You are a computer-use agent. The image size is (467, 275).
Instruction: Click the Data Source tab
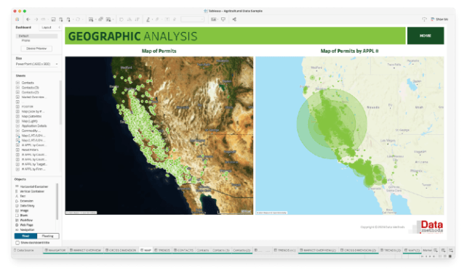pyautogui.click(x=24, y=250)
